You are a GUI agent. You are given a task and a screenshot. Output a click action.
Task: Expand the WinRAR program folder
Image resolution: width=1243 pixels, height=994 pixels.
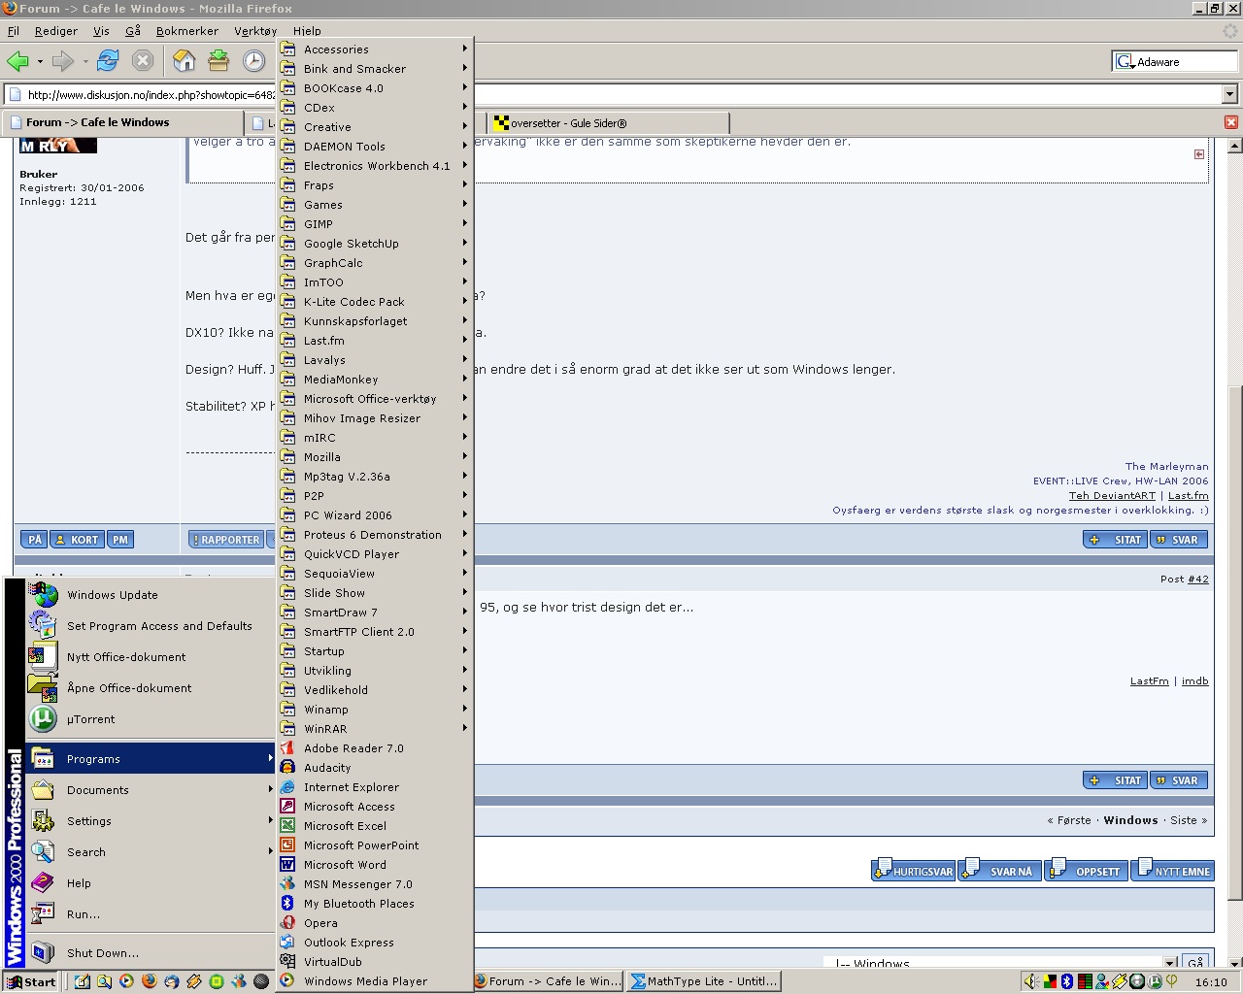375,729
